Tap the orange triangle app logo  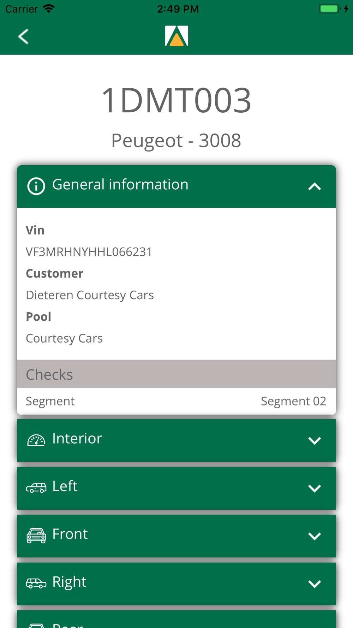176,36
